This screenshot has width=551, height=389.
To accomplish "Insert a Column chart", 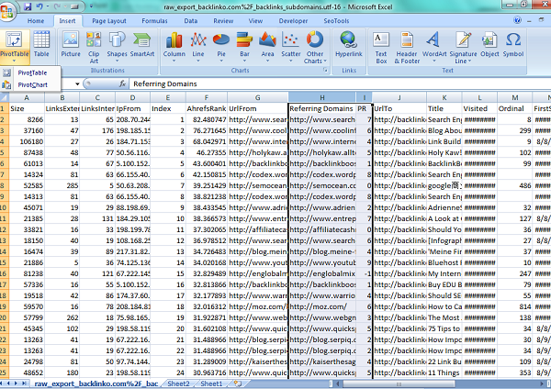I will (174, 48).
